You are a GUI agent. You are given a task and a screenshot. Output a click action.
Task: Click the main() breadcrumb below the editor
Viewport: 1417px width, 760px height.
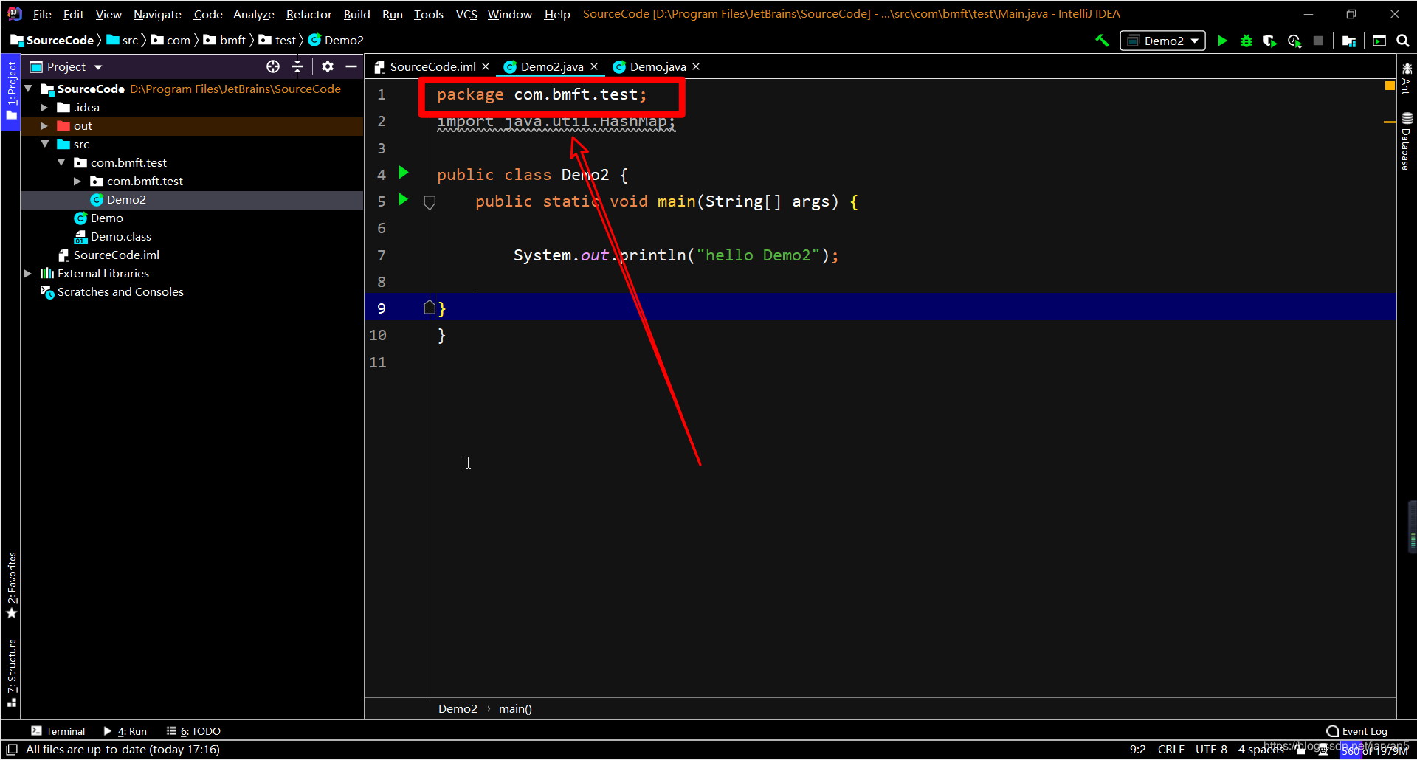pos(515,709)
